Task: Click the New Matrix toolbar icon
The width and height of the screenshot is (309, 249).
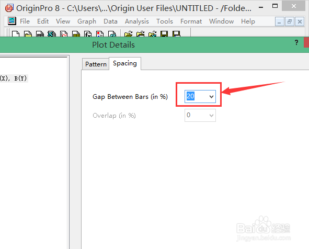Action: point(76,34)
